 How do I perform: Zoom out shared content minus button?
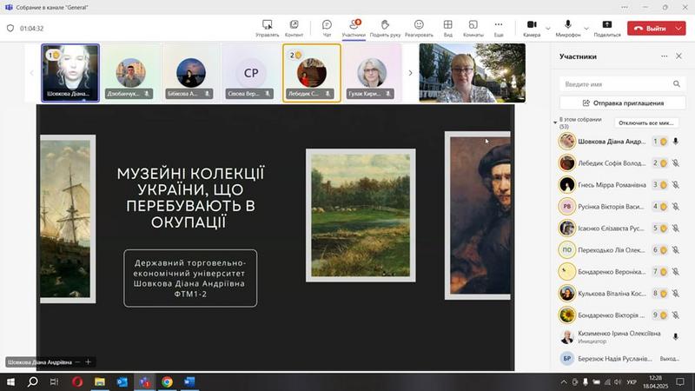coord(77,362)
